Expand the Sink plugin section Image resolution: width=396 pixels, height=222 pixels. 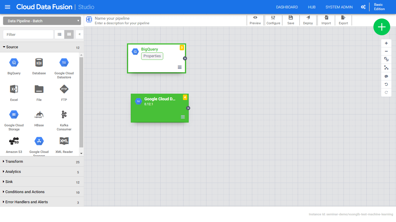coord(9,182)
